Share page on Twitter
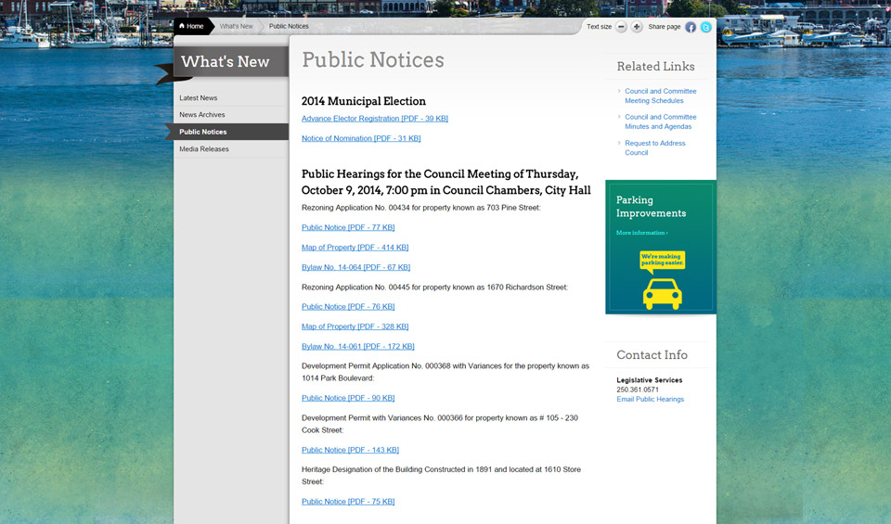This screenshot has height=524, width=891. pyautogui.click(x=705, y=27)
